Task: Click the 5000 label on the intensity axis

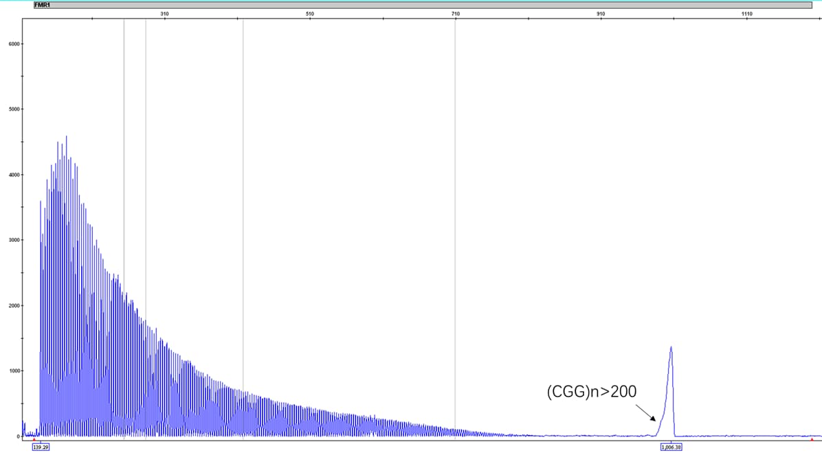Action: coord(13,109)
